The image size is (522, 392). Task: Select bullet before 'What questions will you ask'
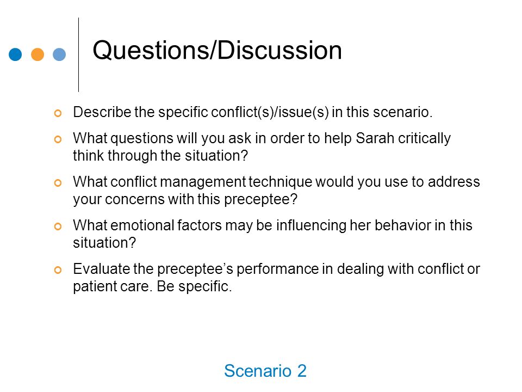(x=58, y=139)
